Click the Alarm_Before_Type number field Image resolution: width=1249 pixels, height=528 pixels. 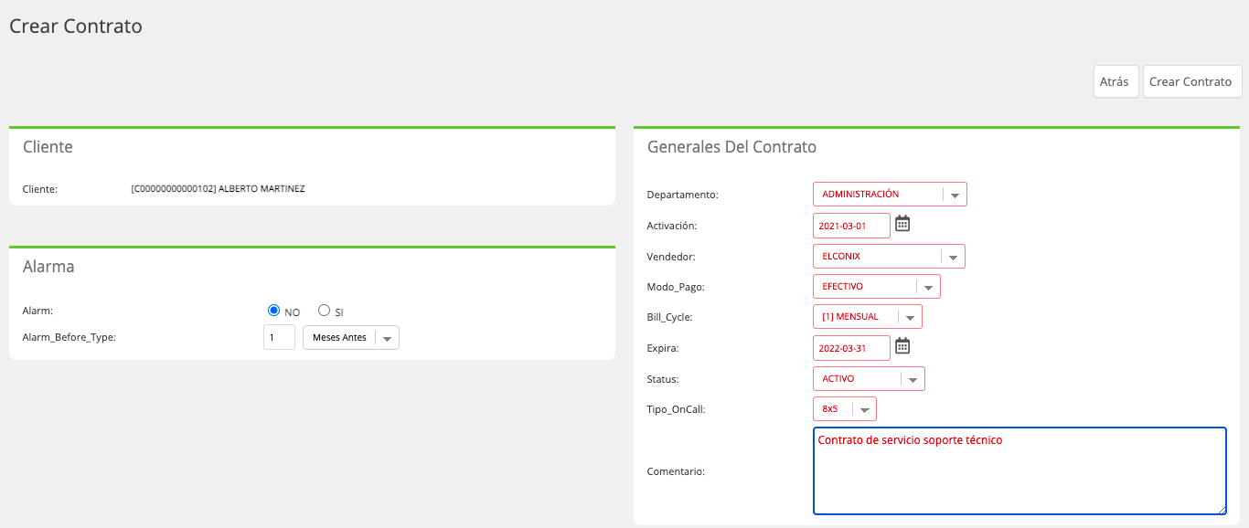point(279,338)
